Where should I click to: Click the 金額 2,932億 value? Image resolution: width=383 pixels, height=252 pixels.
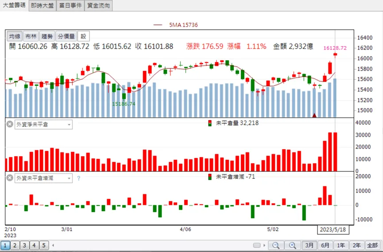click(293, 46)
